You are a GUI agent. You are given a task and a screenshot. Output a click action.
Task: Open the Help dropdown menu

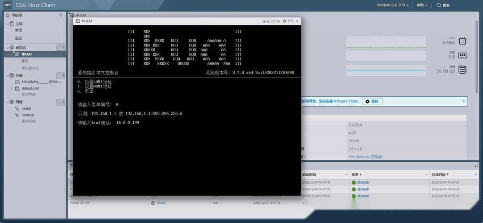click(422, 5)
